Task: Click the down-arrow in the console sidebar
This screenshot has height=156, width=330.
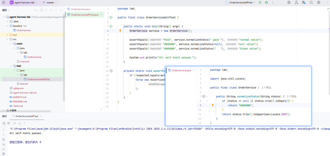Action: coord(3,135)
